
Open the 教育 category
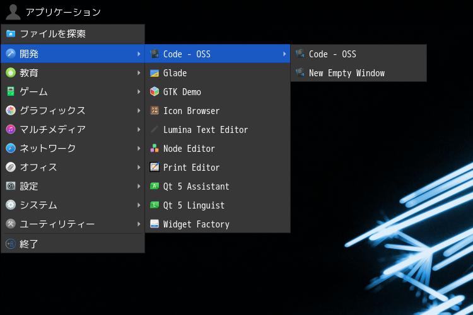click(73, 72)
